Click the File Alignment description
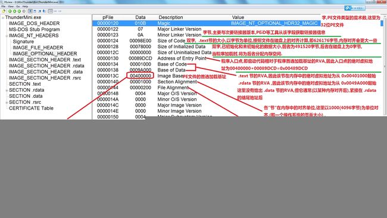This screenshot has width=387, height=218. 173,88
